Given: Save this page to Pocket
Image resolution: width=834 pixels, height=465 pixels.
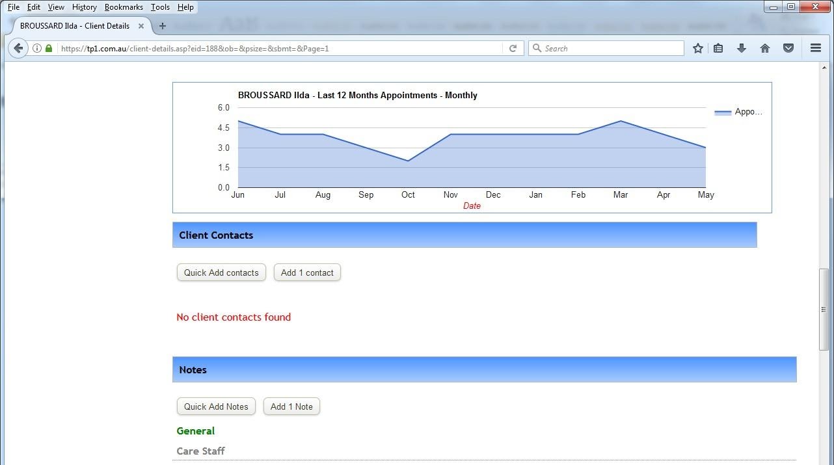Looking at the screenshot, I should tap(788, 47).
